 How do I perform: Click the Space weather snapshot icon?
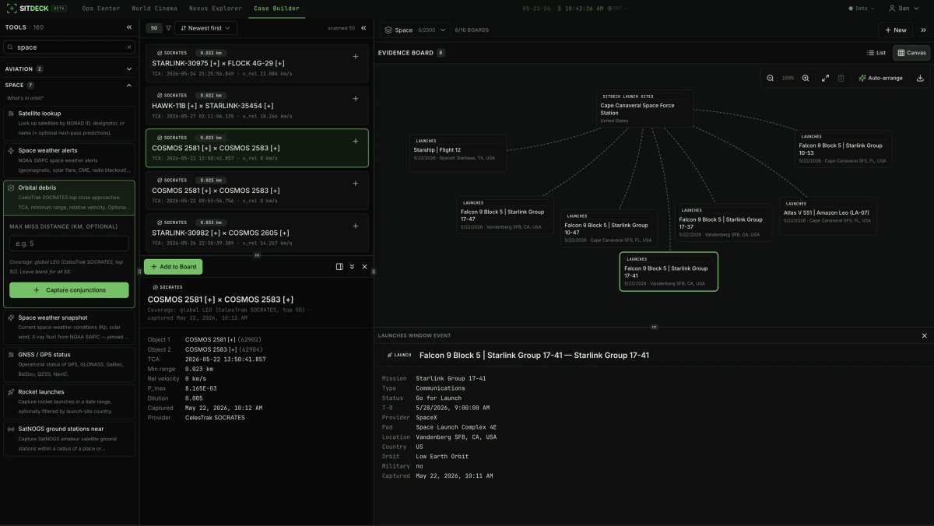pos(11,317)
